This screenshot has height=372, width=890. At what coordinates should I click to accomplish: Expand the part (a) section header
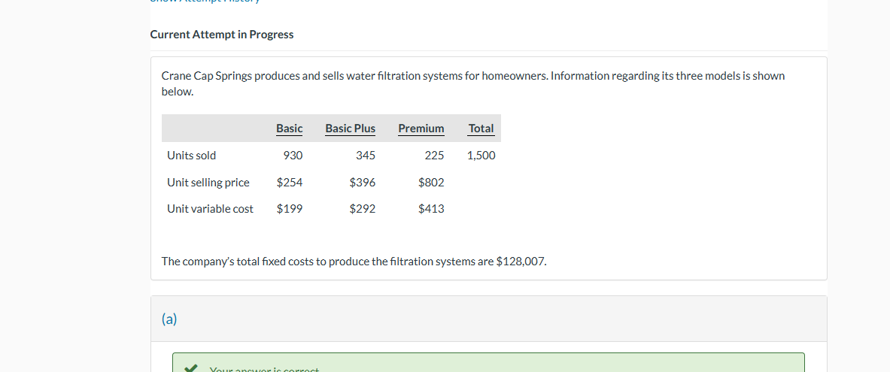pyautogui.click(x=170, y=319)
